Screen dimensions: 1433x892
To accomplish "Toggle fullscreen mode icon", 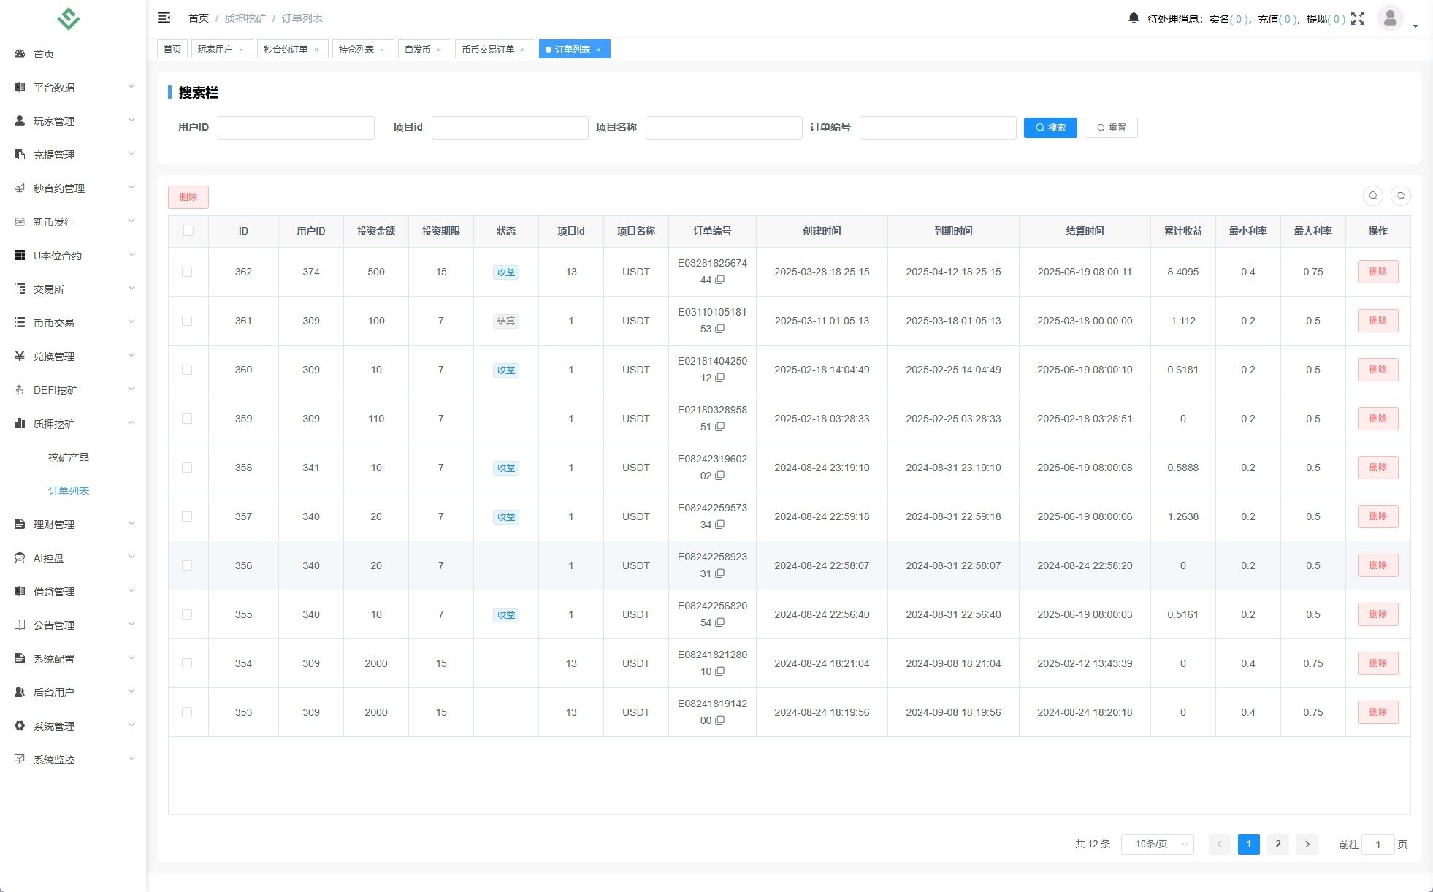I will [1358, 18].
